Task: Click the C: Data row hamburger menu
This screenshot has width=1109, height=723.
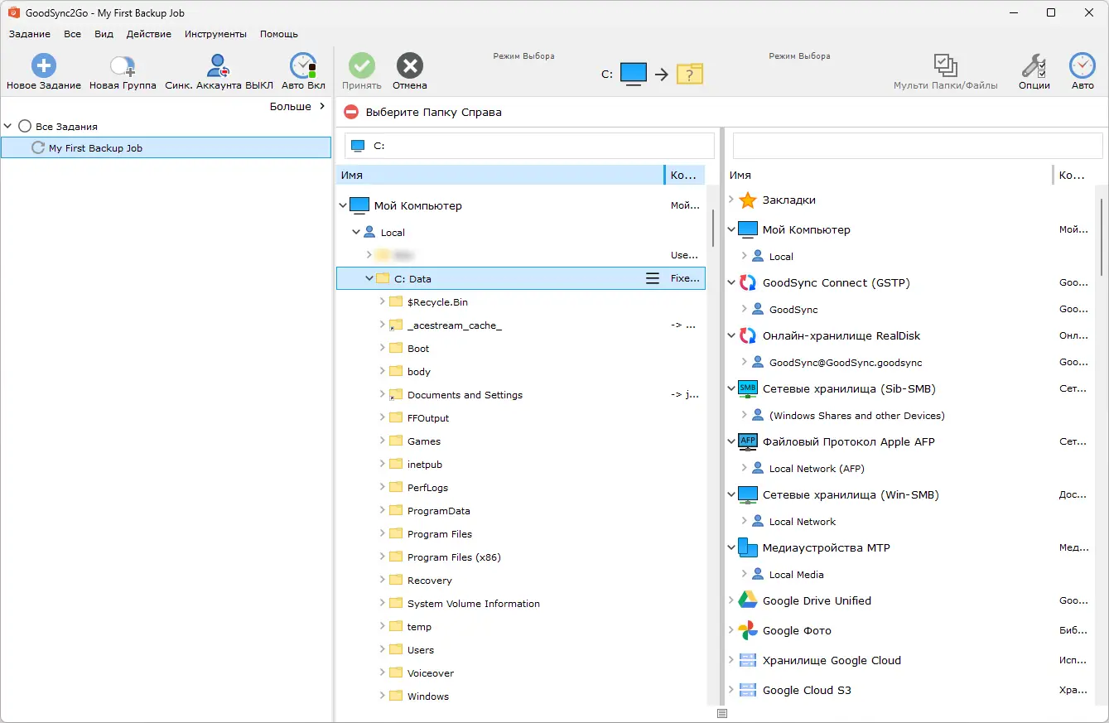Action: click(653, 278)
